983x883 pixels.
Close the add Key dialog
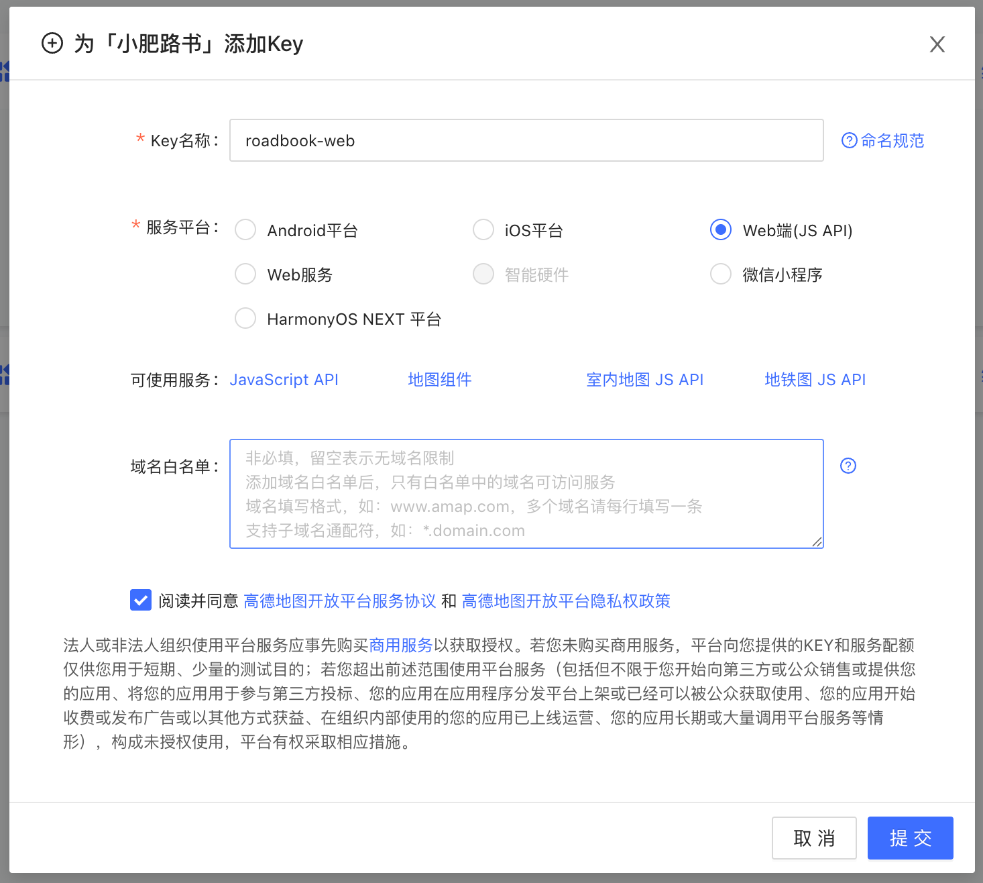coord(937,44)
